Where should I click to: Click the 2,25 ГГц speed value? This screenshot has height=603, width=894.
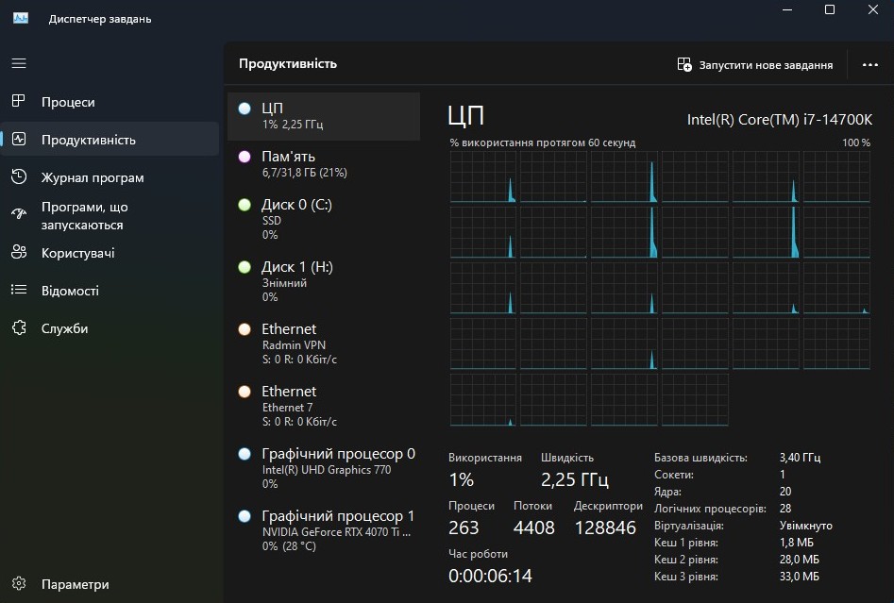coord(575,480)
